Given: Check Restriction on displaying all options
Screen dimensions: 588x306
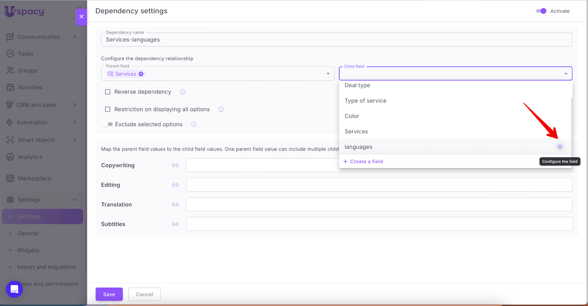Looking at the screenshot, I should click(108, 109).
